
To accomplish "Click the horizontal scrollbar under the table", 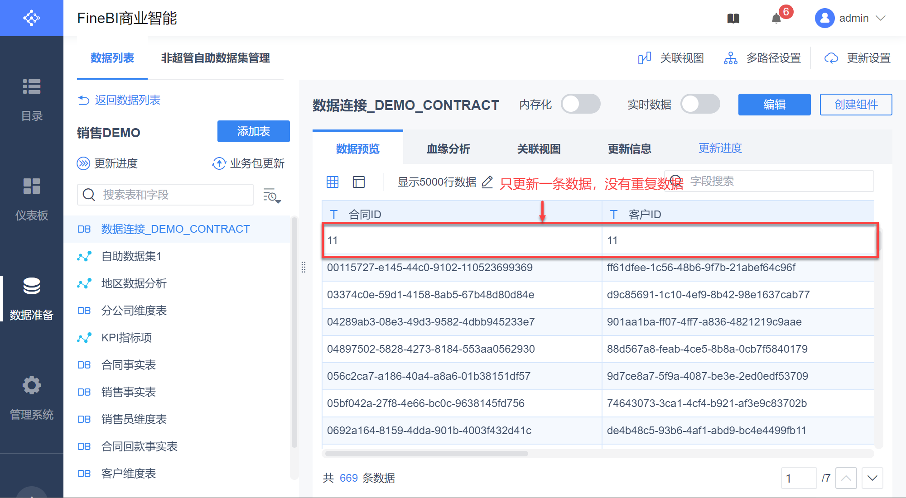I will point(426,454).
